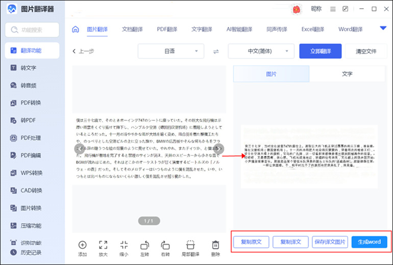
Task: Switch to the PDF翻译 tab
Action: [167, 30]
